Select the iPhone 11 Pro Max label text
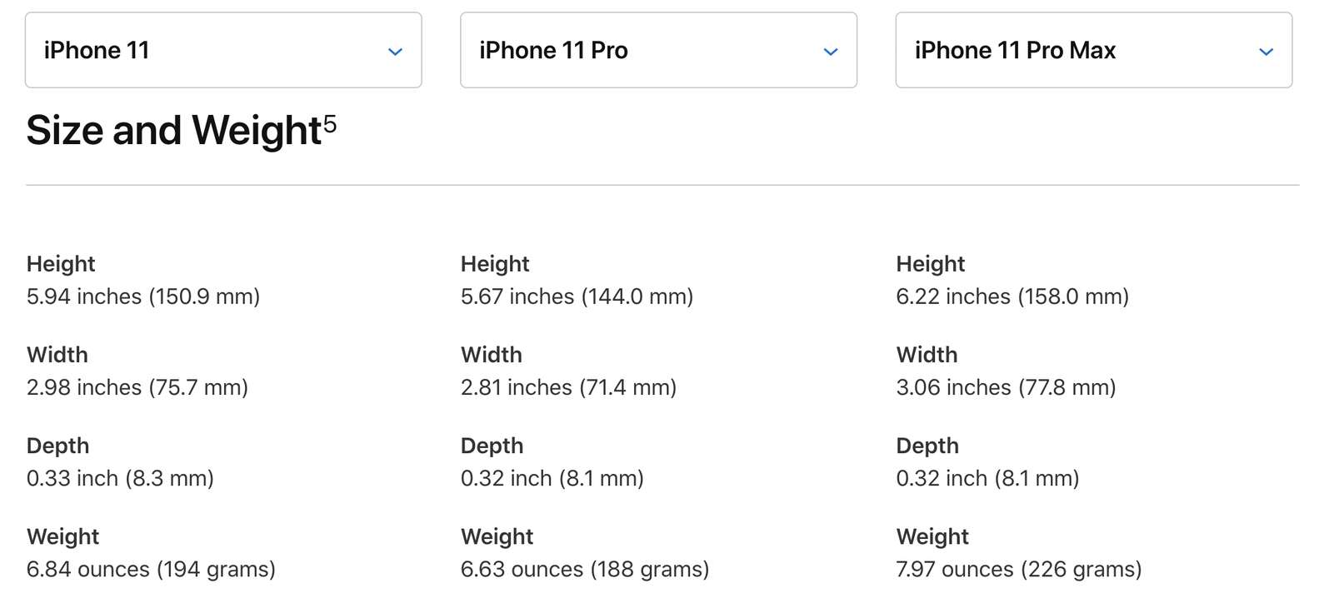The width and height of the screenshot is (1319, 613). click(1014, 50)
